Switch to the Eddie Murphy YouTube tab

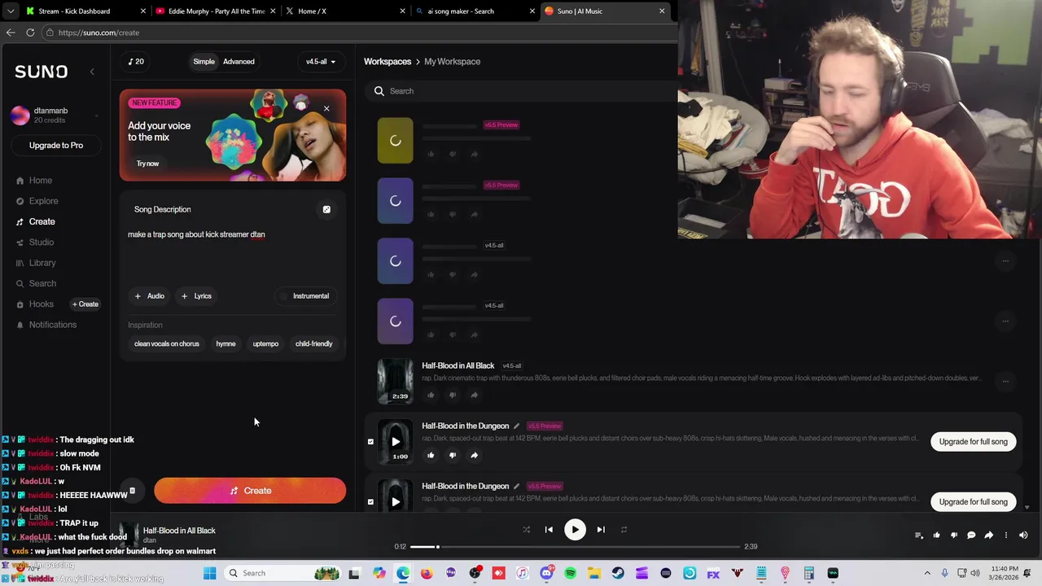tap(216, 11)
